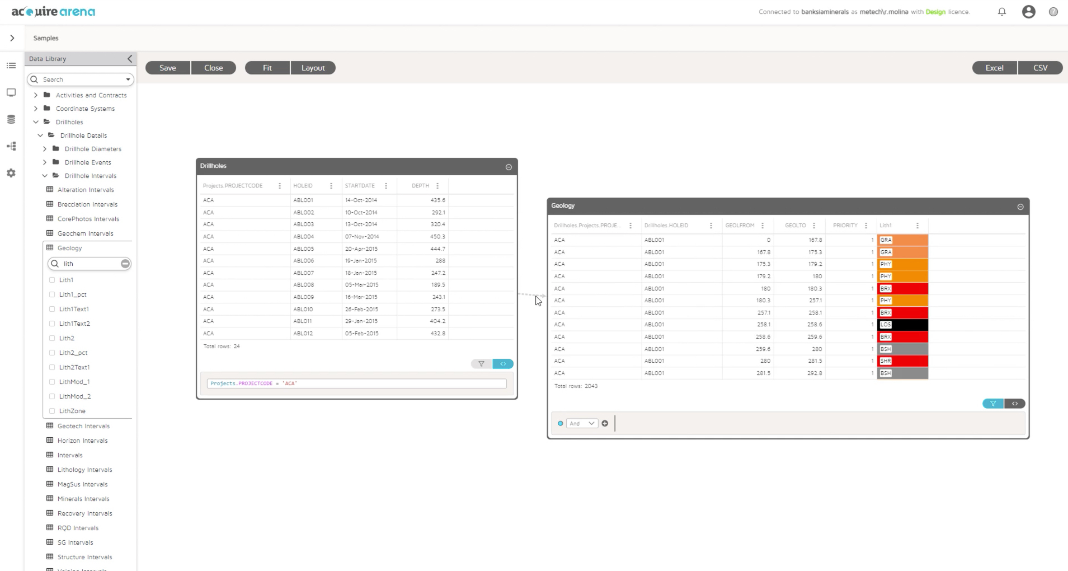1068x571 pixels.
Task: Click the black LOS lithology color cell
Action: tap(902, 325)
